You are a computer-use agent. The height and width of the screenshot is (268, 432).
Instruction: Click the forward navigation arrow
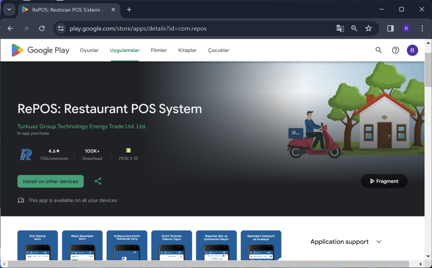pos(26,28)
